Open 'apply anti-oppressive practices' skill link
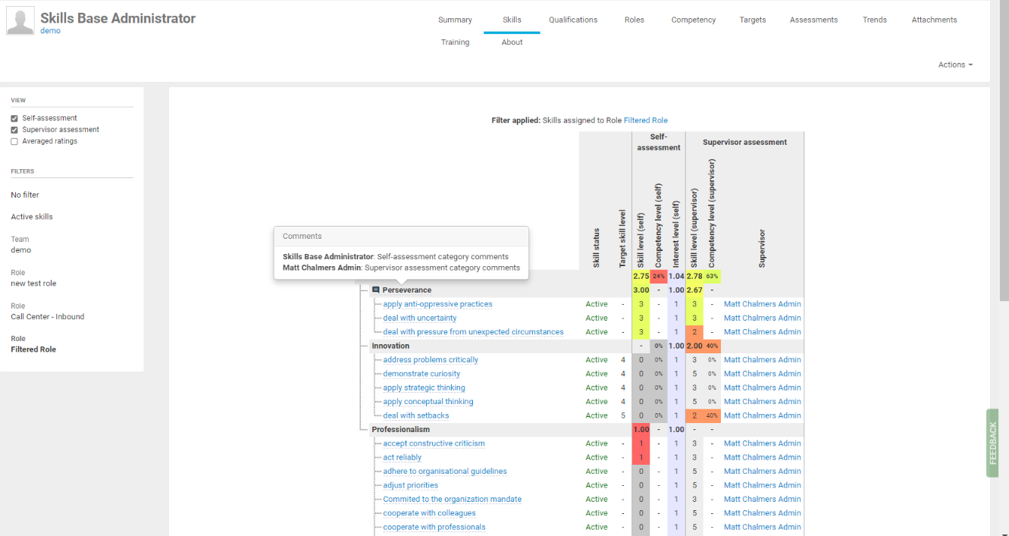Viewport: 1009px width, 536px height. [x=437, y=304]
